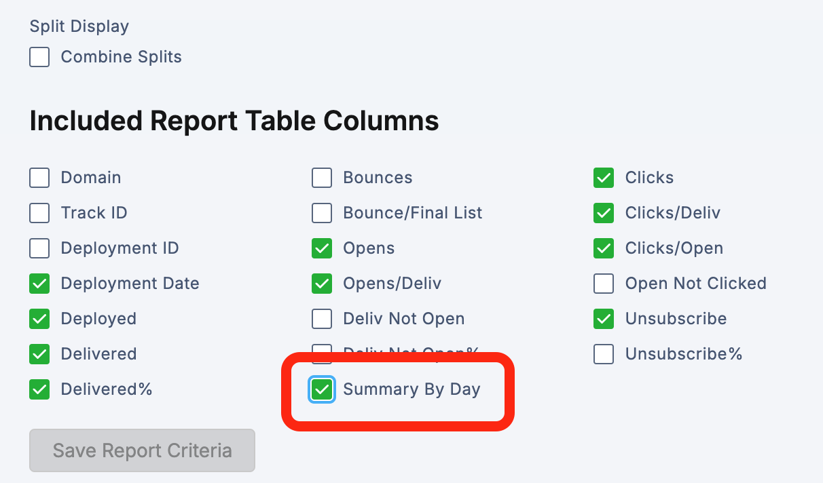Image resolution: width=823 pixels, height=483 pixels.
Task: Tick the Deliv Not Open checkbox
Action: (x=322, y=319)
